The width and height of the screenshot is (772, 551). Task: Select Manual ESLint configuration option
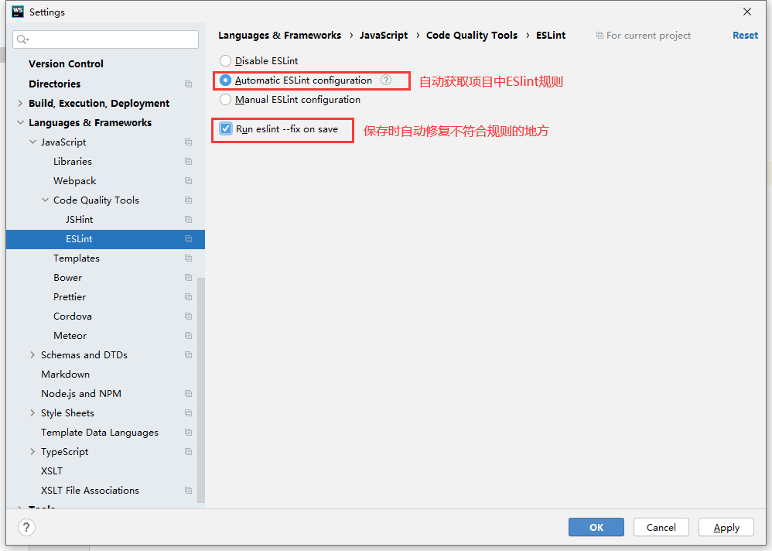click(225, 99)
